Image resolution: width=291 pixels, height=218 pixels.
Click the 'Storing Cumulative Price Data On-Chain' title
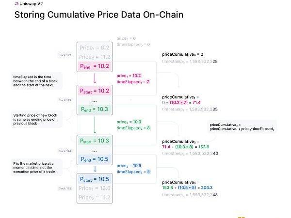[98, 15]
